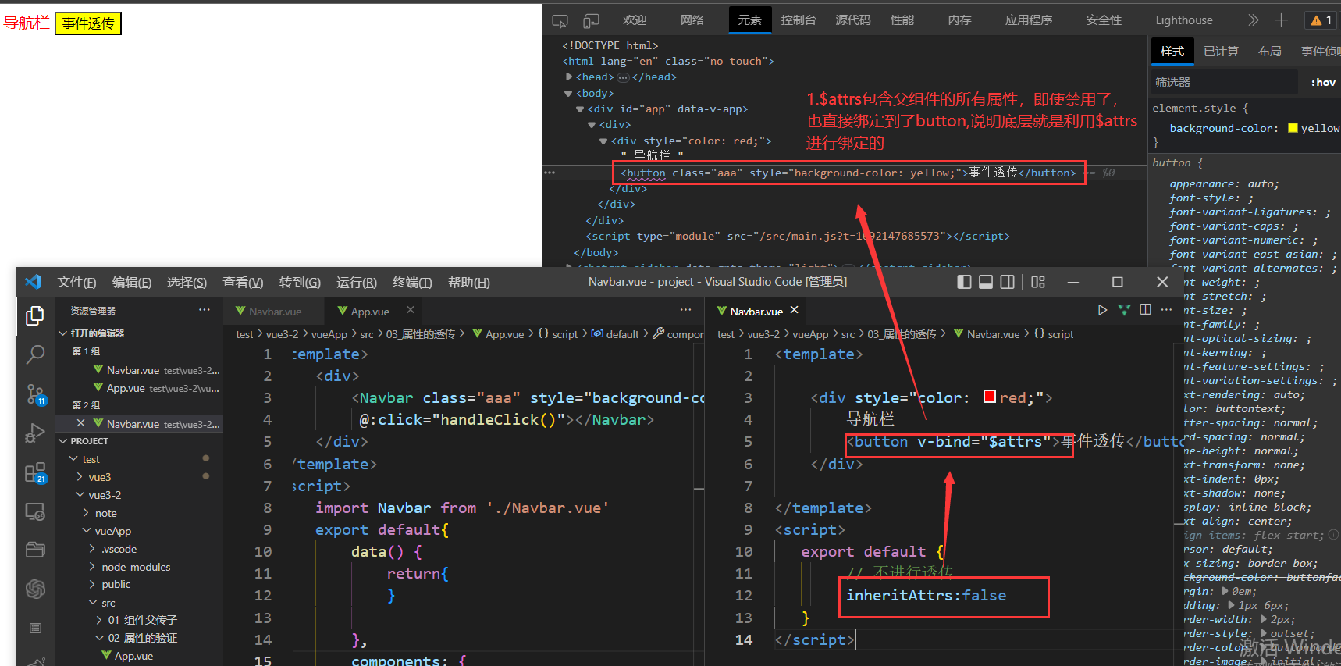Click the green Vue split-editors icon
Viewport: 1341px width, 666px height.
[1124, 310]
